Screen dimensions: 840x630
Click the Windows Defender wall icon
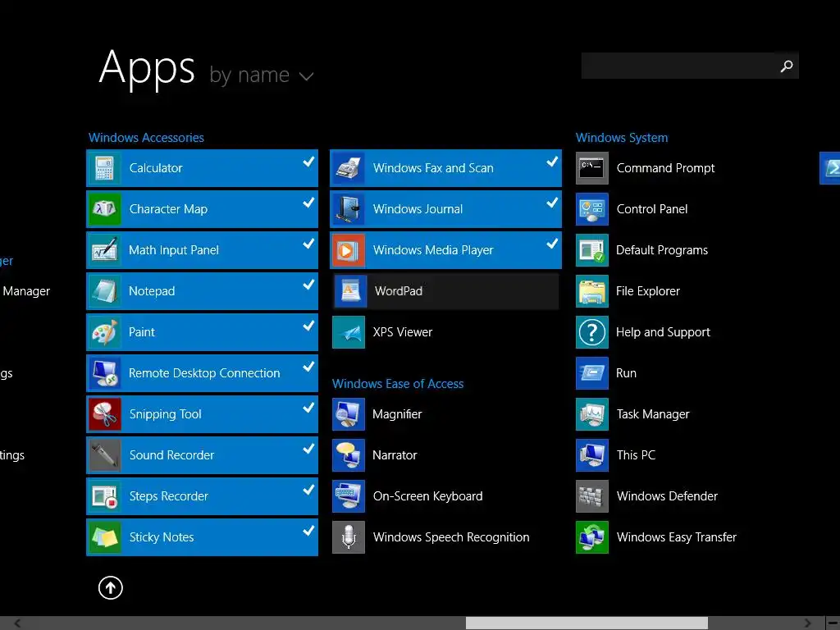(x=592, y=496)
